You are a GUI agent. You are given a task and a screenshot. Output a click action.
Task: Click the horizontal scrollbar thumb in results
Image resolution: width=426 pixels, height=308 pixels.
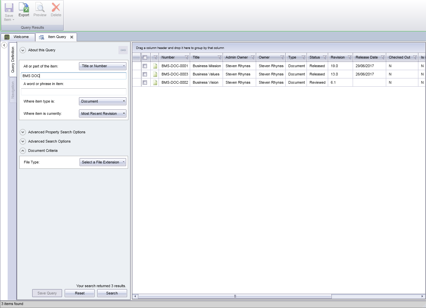(235, 296)
